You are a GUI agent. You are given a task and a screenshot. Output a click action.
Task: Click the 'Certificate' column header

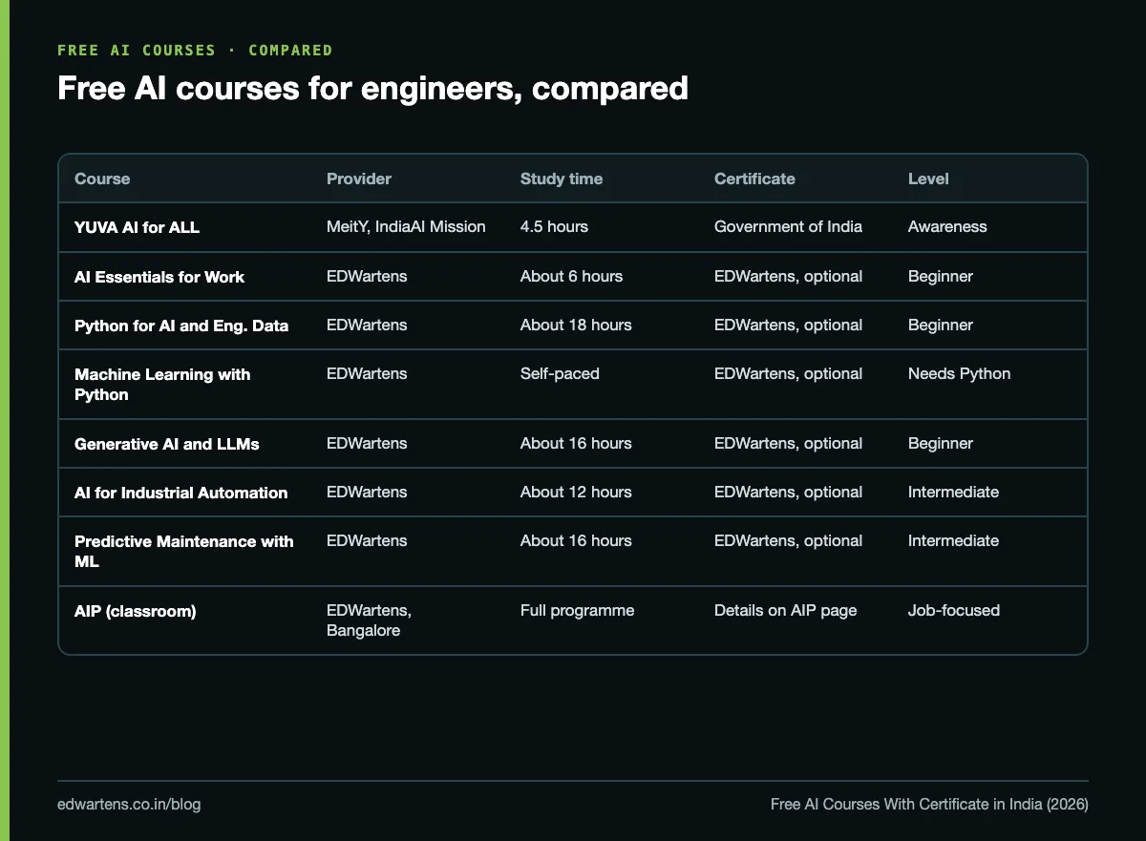pos(754,179)
